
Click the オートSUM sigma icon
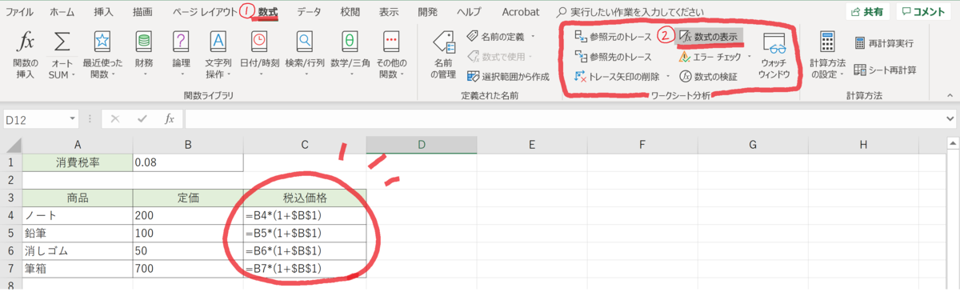[x=62, y=41]
